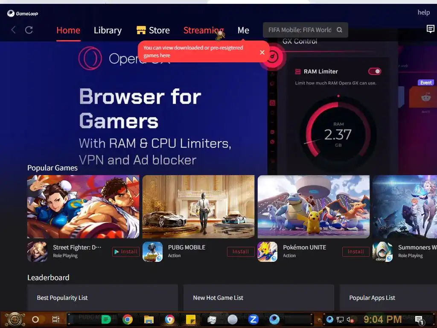Image resolution: width=437 pixels, height=328 pixels.
Task: Click the 'Street Fighter: D···' title text
Action: (77, 247)
